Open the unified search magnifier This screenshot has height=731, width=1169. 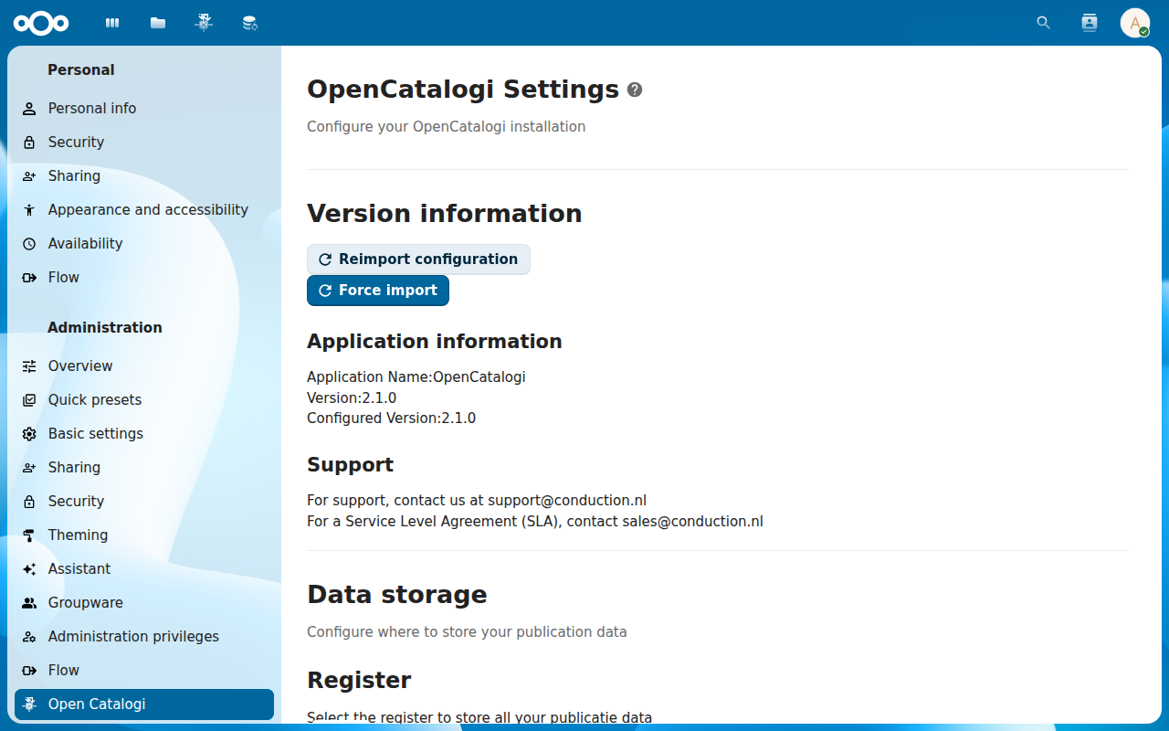click(x=1044, y=23)
